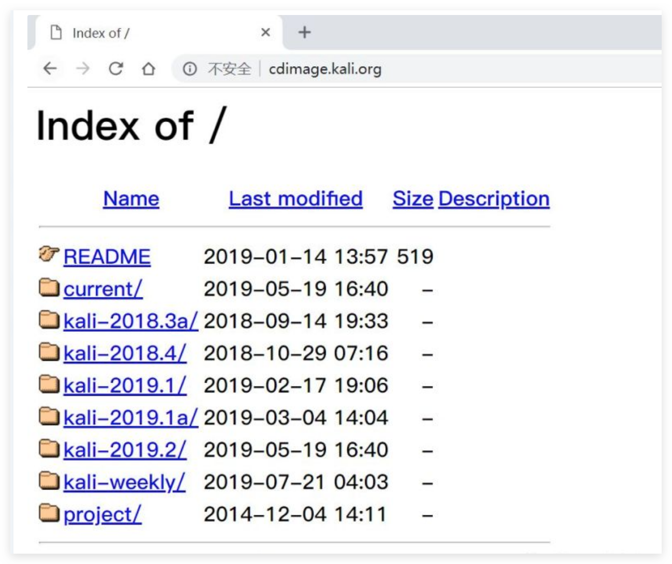Click the 'Index of /' page heading
Image resolution: width=672 pixels, height=564 pixels.
pyautogui.click(x=131, y=126)
